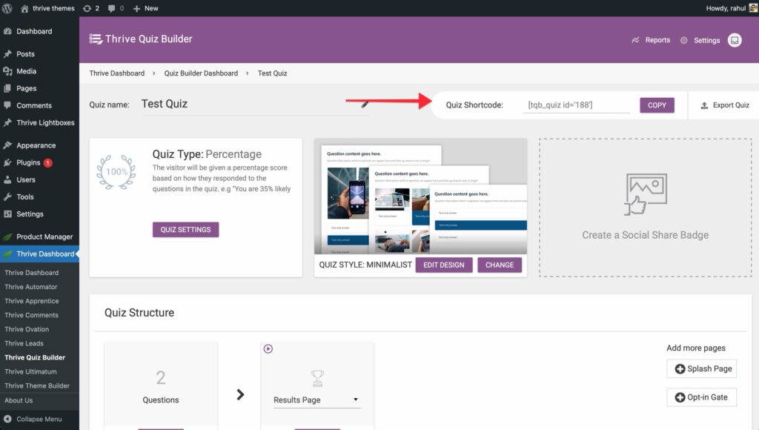
Task: Click the WordPress logo icon
Action: (x=9, y=8)
